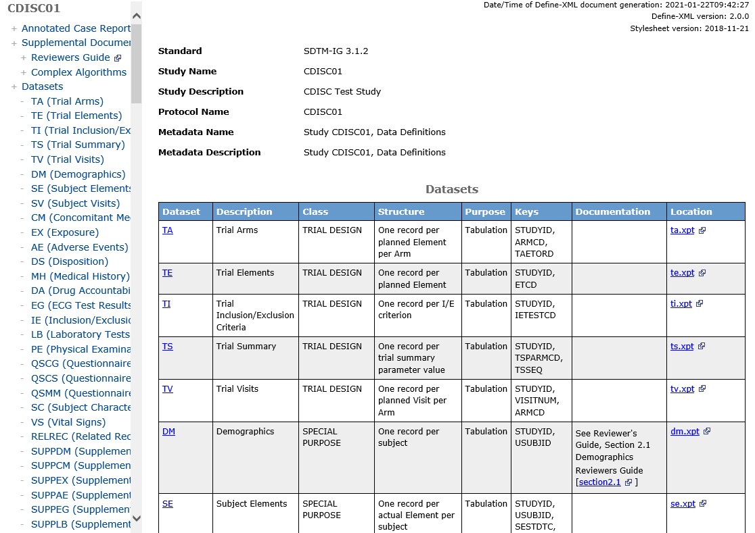The height and width of the screenshot is (533, 755).
Task: Open the tv.xpt file link
Action: pyautogui.click(x=683, y=389)
